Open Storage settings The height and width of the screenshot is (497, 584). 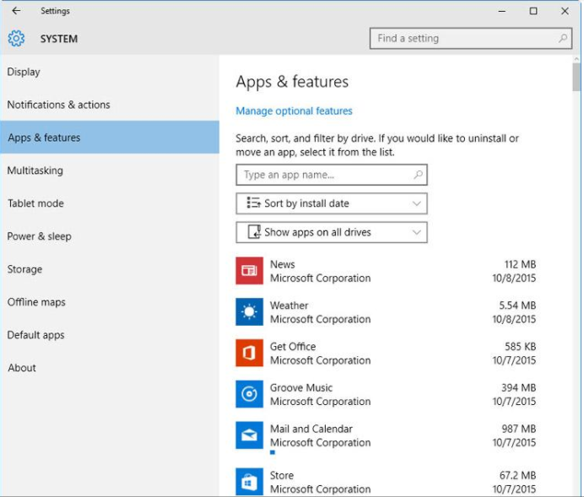tap(110, 269)
